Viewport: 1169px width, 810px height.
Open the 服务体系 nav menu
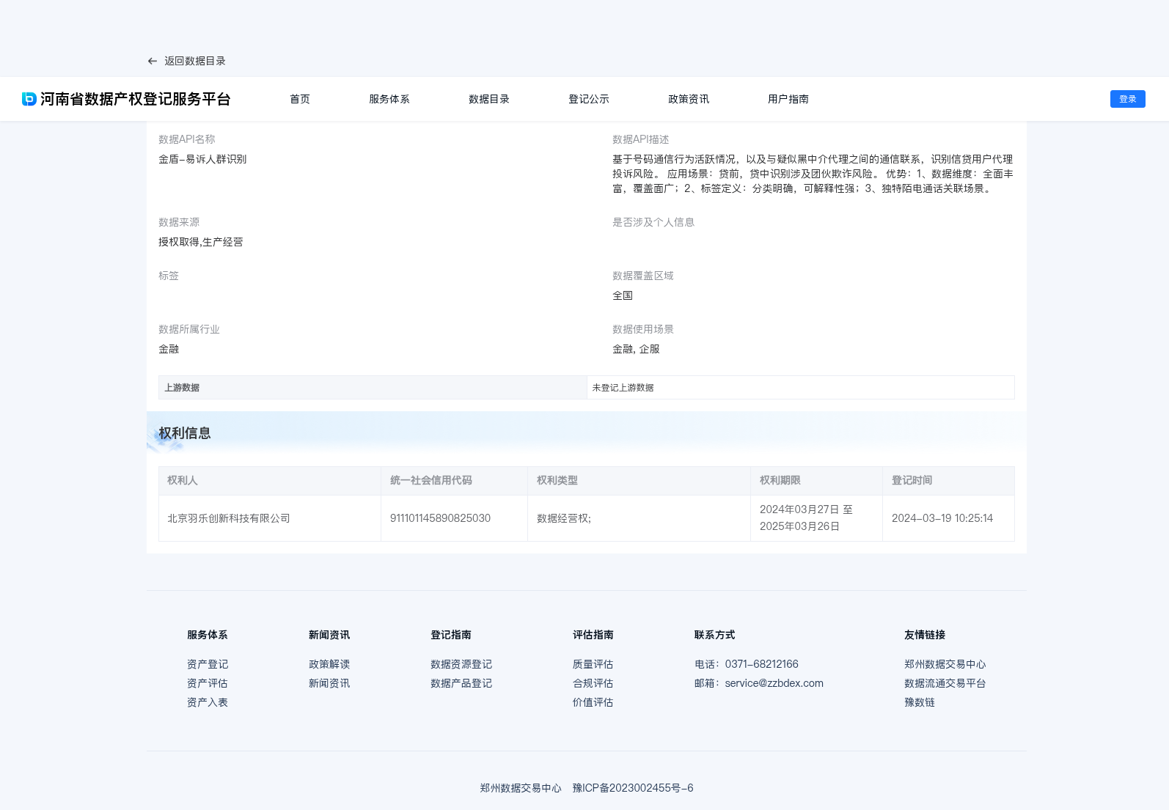(389, 99)
